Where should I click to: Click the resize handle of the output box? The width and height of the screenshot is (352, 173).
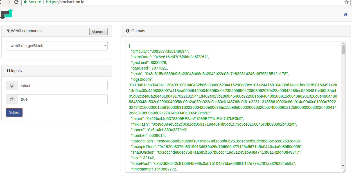tap(343, 170)
